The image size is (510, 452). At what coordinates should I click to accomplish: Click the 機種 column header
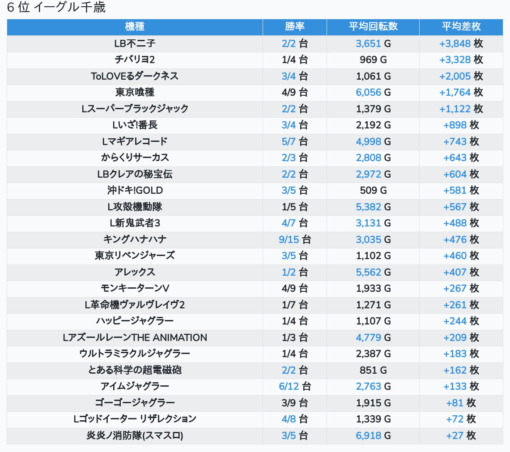click(x=135, y=27)
